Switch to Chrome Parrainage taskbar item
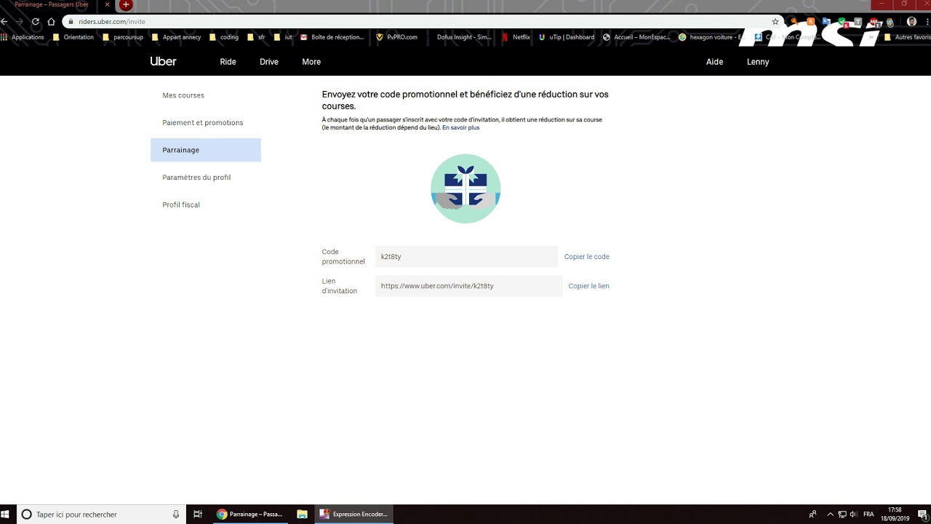Viewport: 931px width, 524px height. tap(249, 514)
